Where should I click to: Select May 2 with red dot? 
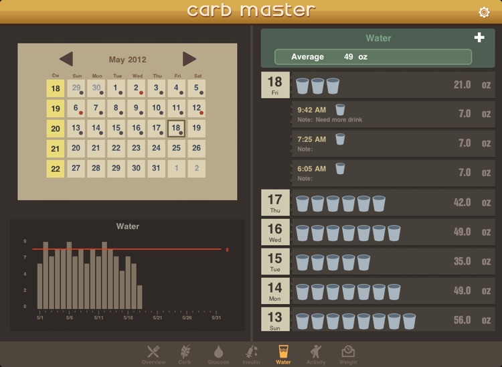point(136,88)
